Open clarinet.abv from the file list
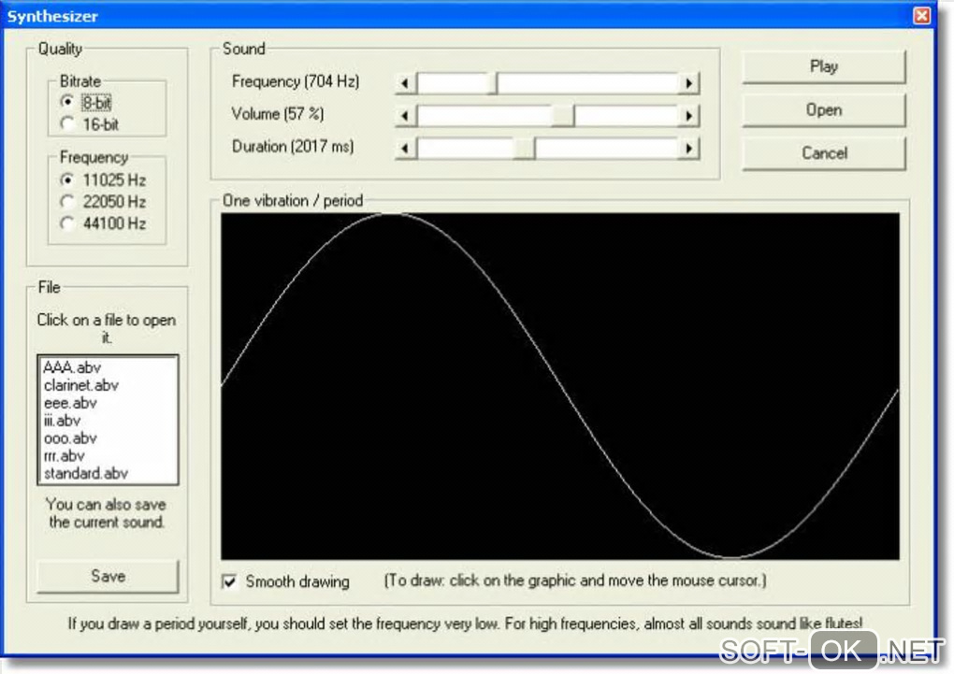The width and height of the screenshot is (954, 674). coord(108,385)
